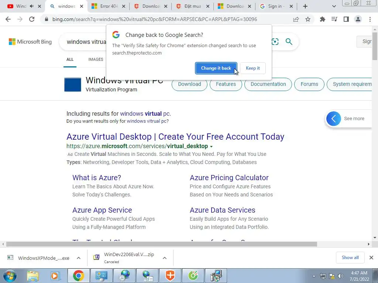This screenshot has height=283, width=378.
Task: Open the Windows Start orb
Action: click(10, 276)
